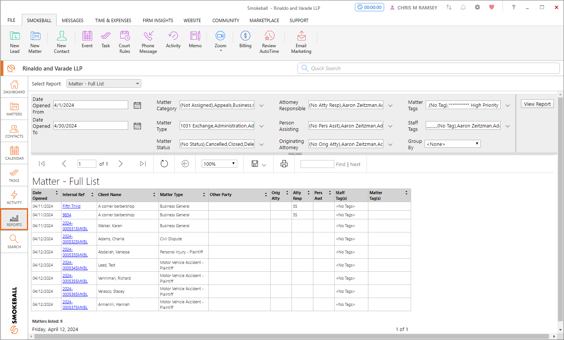Open the notifications bell
Viewport: 564px width, 340px height.
pyautogui.click(x=463, y=7)
